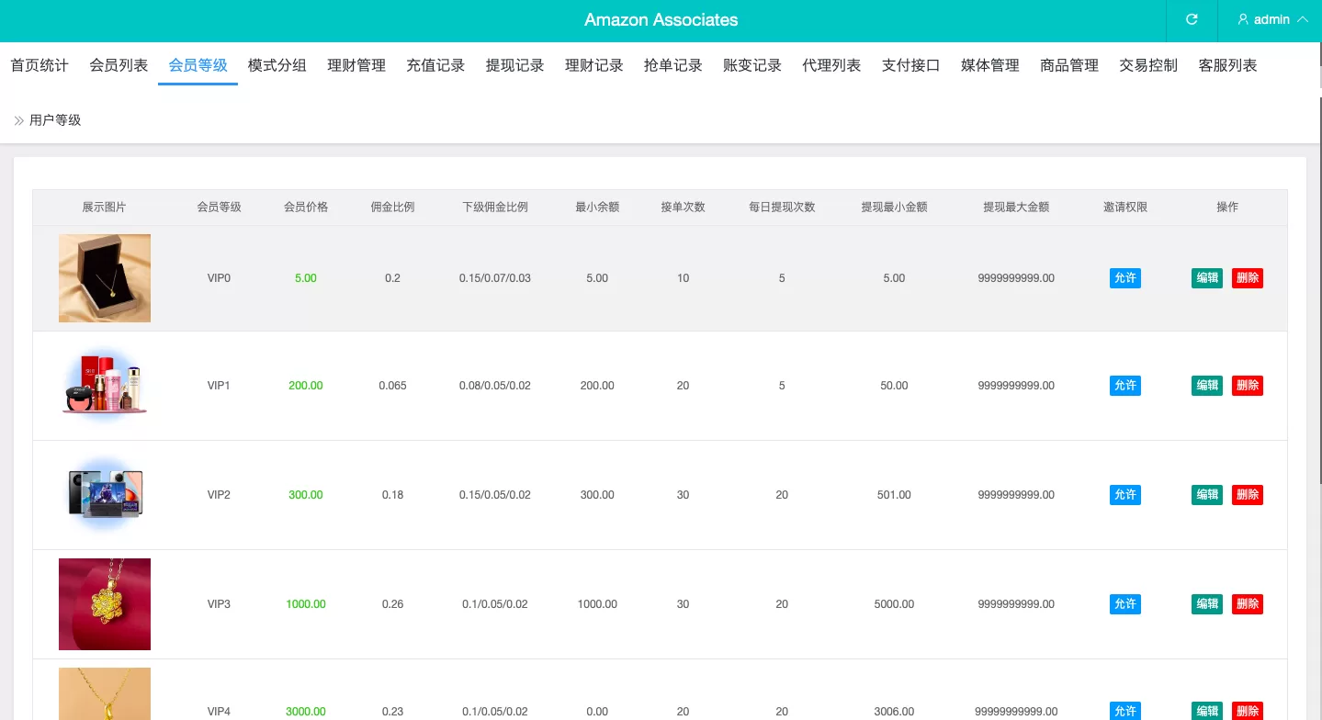Click the refresh icon in header

[x=1192, y=19]
